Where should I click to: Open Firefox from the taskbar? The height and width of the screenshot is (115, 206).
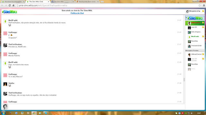10,113
